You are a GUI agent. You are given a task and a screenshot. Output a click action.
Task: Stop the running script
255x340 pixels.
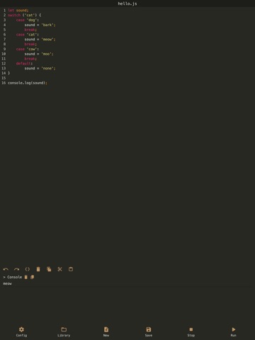(191, 331)
